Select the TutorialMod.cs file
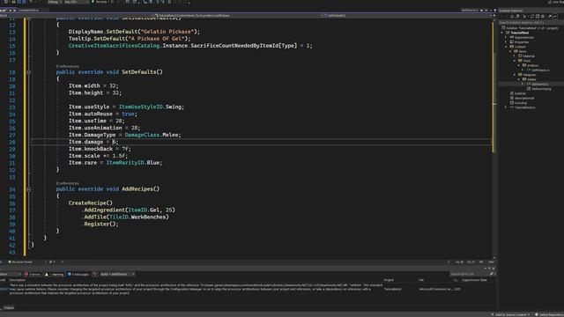564x317 pixels. pyautogui.click(x=523, y=107)
